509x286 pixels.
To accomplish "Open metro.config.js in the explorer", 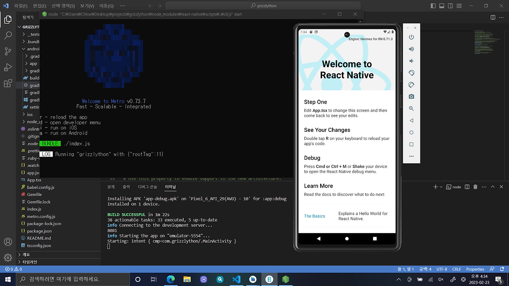I will point(41,216).
